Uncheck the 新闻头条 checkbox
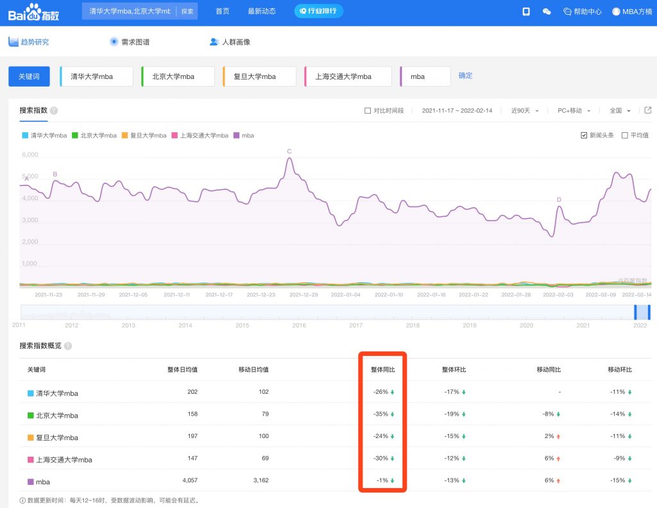The height and width of the screenshot is (508, 657). click(584, 135)
